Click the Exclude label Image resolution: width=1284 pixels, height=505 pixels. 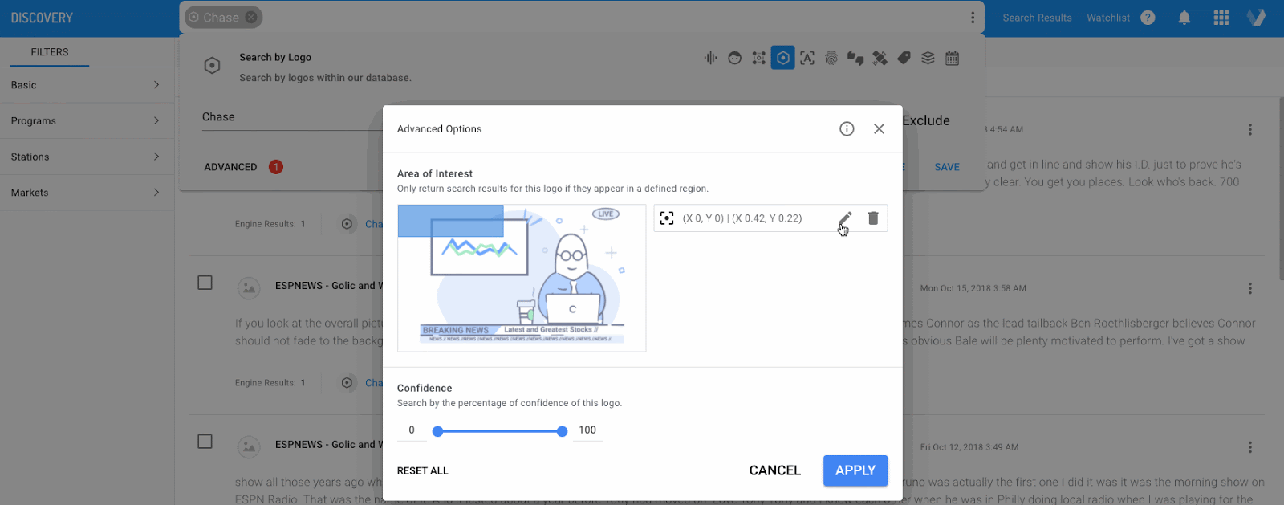click(926, 120)
